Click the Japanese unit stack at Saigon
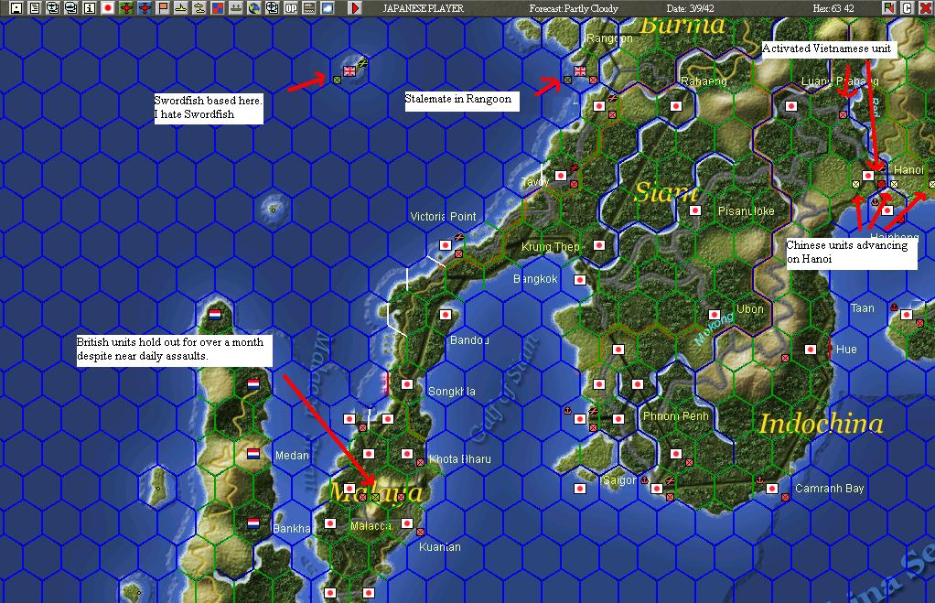The height and width of the screenshot is (603, 935). point(656,488)
